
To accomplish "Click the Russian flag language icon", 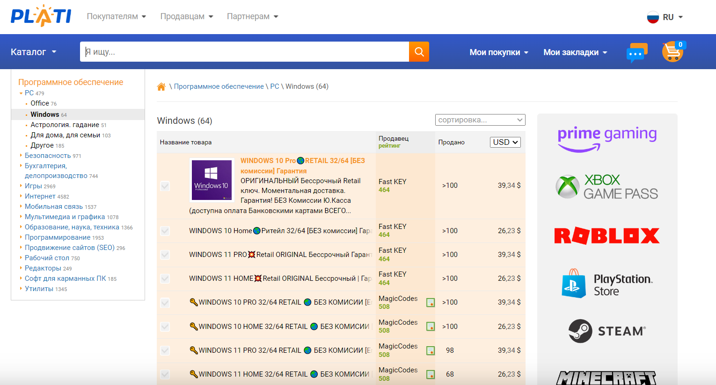I will coord(653,17).
